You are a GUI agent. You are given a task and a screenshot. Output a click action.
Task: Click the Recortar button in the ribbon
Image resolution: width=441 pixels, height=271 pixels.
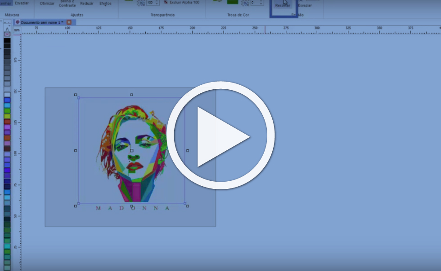283,5
